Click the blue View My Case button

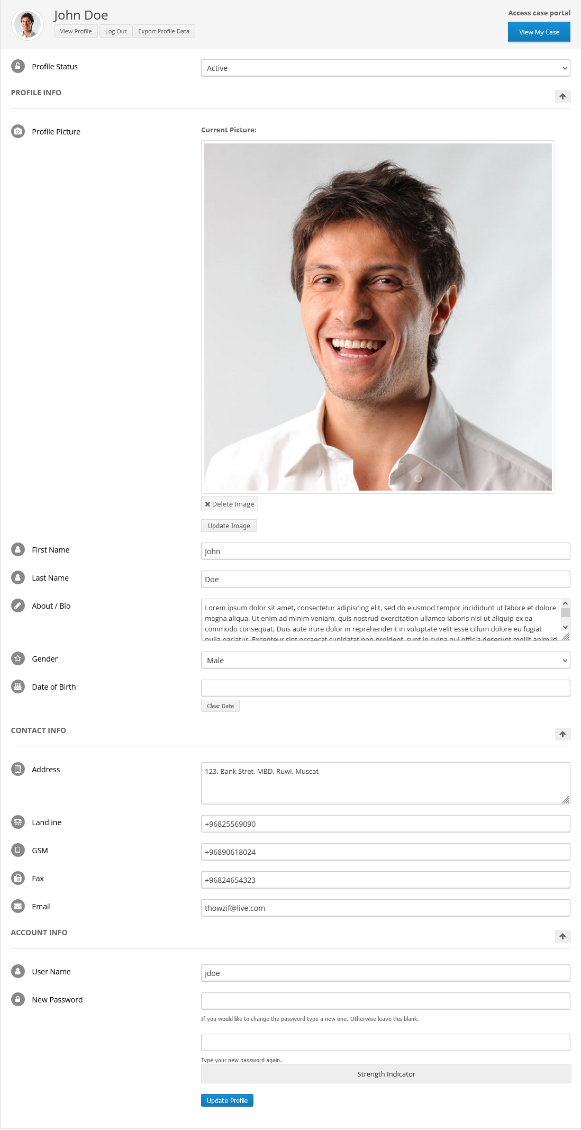[x=539, y=32]
